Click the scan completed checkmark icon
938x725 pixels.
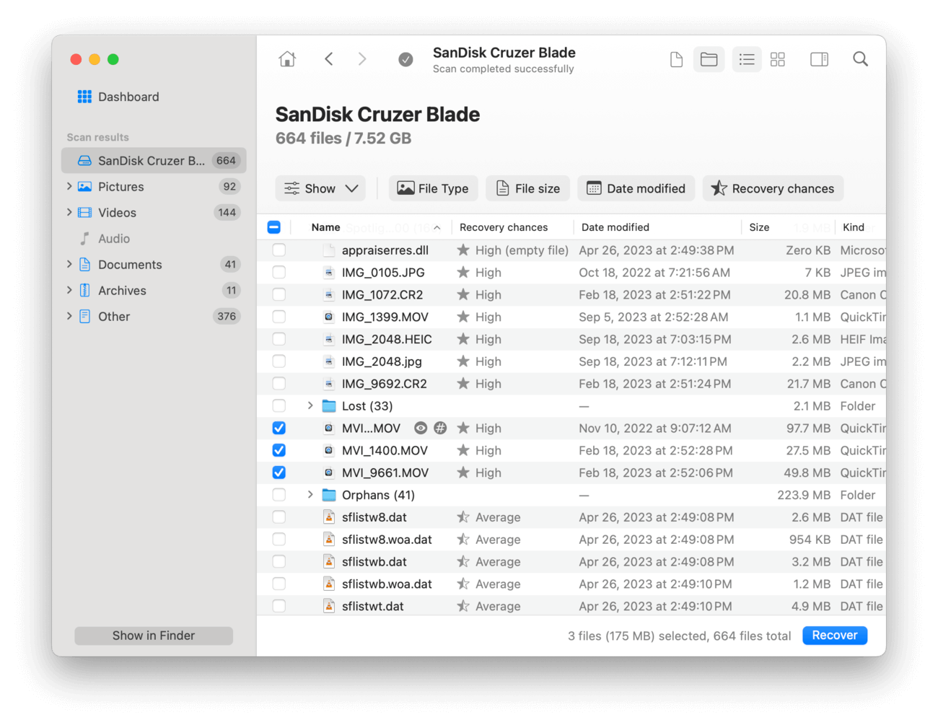pyautogui.click(x=406, y=59)
